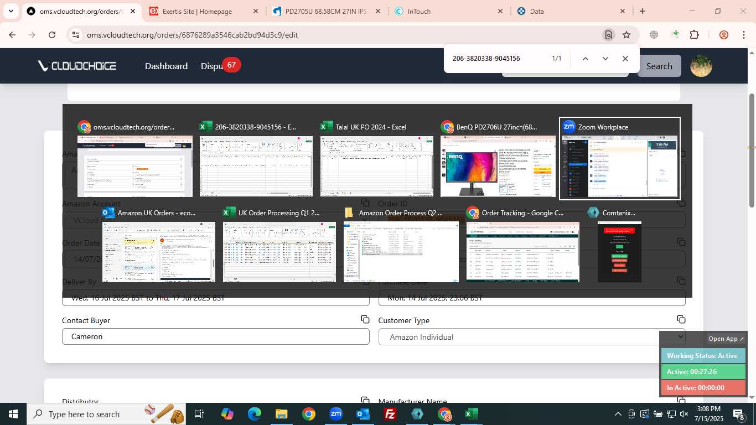
Task: Reload the current page
Action: coord(52,35)
